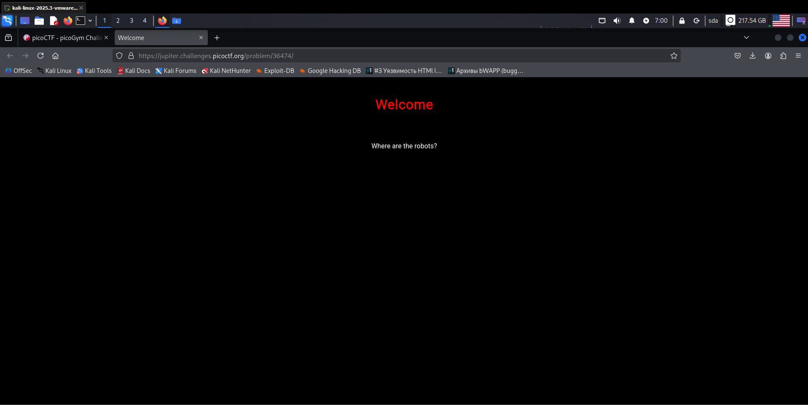Open a new browser tab
Image resolution: width=808 pixels, height=405 pixels.
tap(217, 38)
